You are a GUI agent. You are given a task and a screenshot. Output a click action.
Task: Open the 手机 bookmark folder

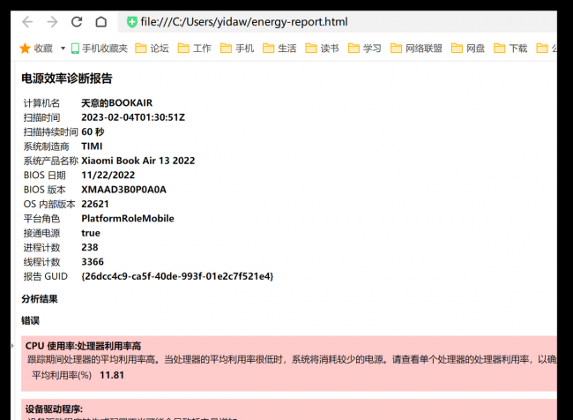pos(237,49)
